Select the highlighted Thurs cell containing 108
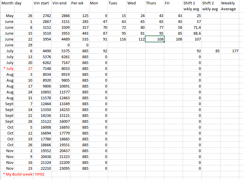 coord(155,39)
